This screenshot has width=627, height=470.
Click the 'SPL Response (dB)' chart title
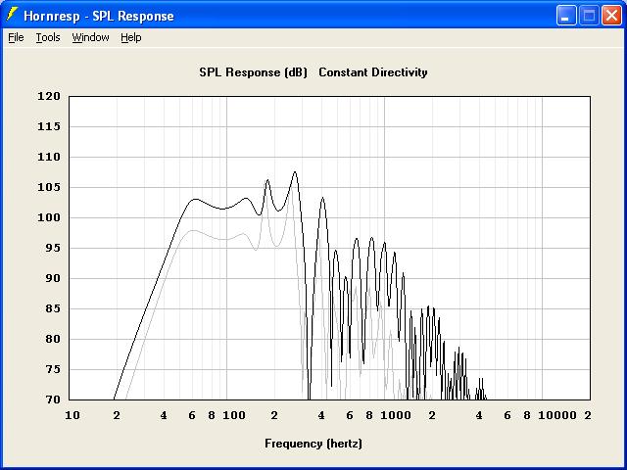(253, 72)
